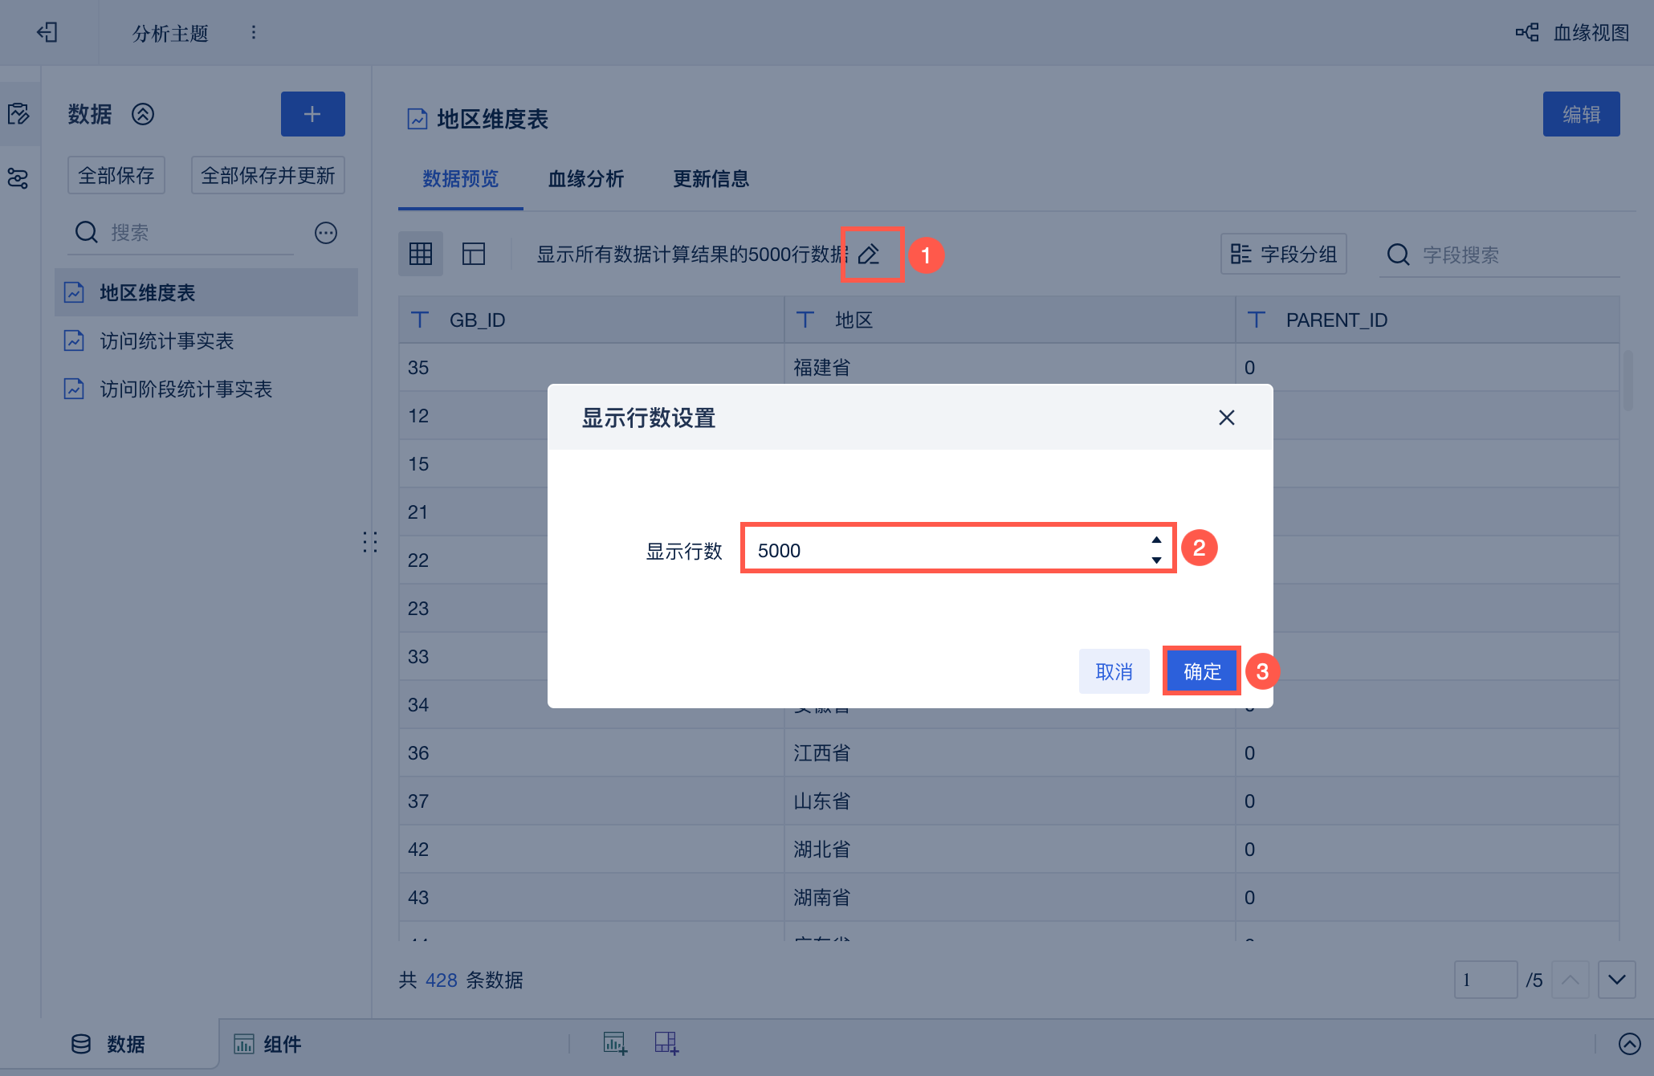Increase 显示行数 with the up arrow
The height and width of the screenshot is (1076, 1654).
tap(1156, 540)
